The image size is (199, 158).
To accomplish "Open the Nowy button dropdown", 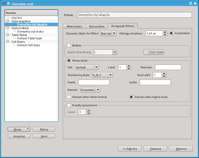I will tap(27, 129).
